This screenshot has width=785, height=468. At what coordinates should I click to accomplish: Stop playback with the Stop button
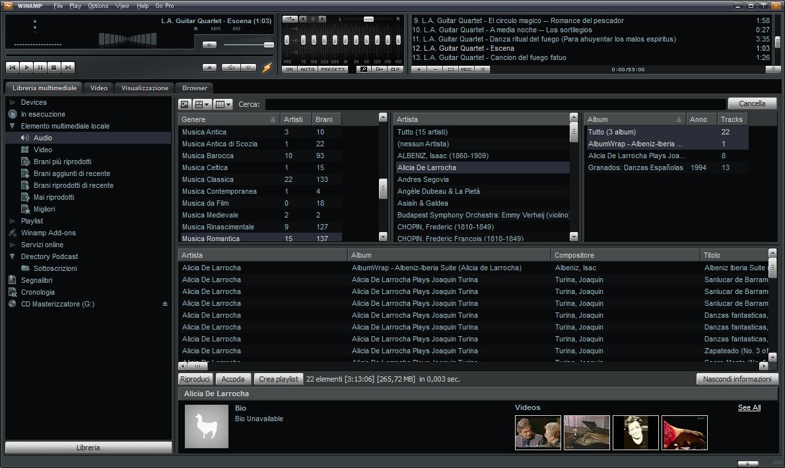pyautogui.click(x=55, y=67)
